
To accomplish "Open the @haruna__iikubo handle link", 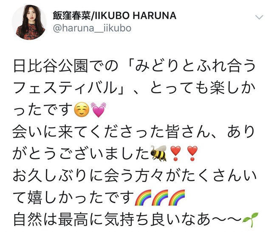I will [x=92, y=28].
